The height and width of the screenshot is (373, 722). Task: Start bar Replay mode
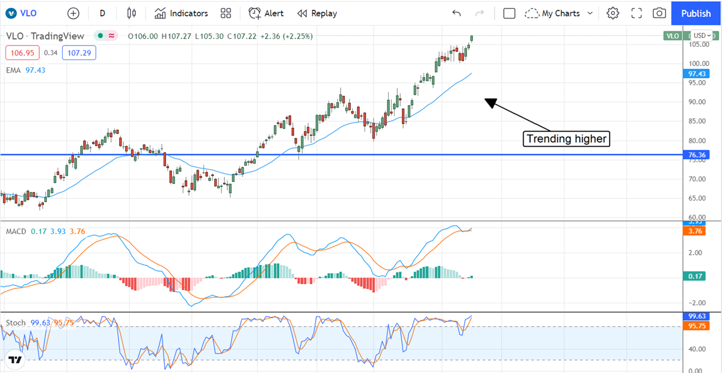coord(317,13)
